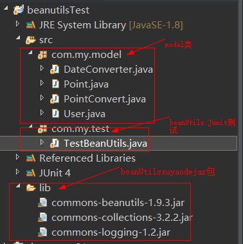Click the com.my.model package icon

click(x=42, y=55)
